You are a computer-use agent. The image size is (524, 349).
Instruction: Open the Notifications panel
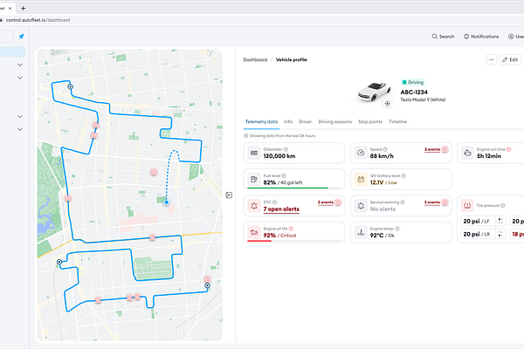(481, 37)
